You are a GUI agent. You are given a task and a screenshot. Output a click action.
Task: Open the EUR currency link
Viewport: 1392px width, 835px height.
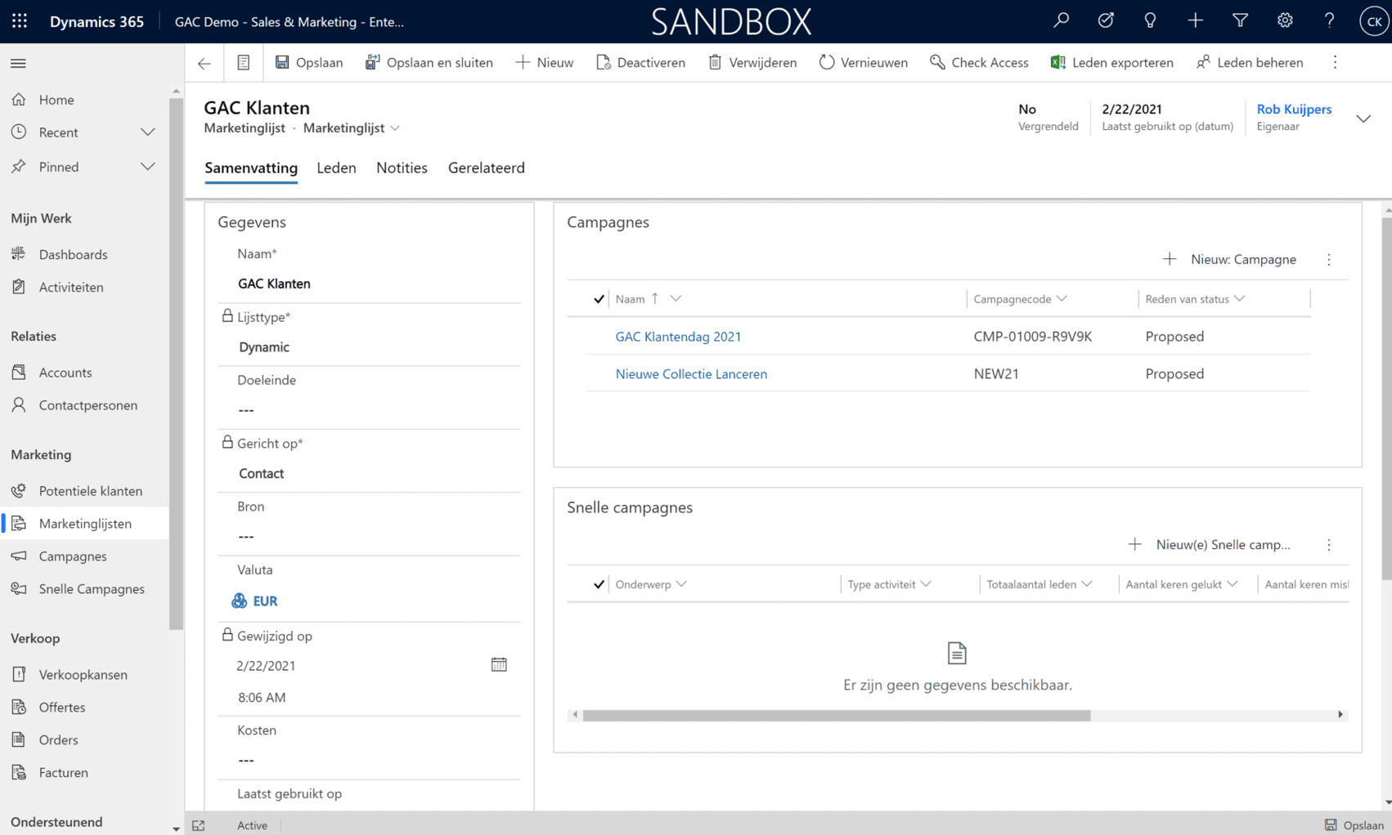265,601
